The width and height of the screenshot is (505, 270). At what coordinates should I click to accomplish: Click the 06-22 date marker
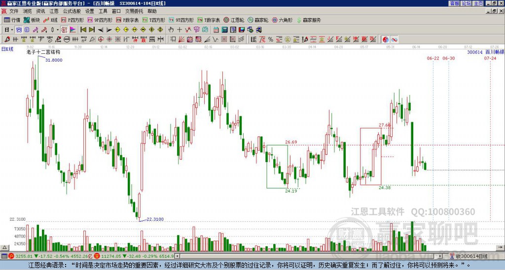433,58
